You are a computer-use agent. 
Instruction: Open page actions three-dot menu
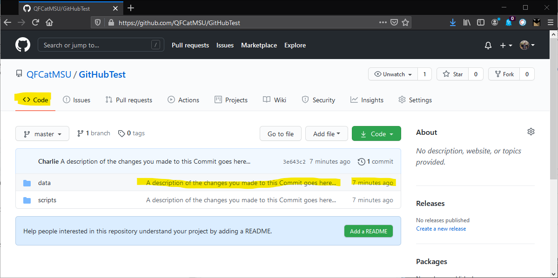383,22
